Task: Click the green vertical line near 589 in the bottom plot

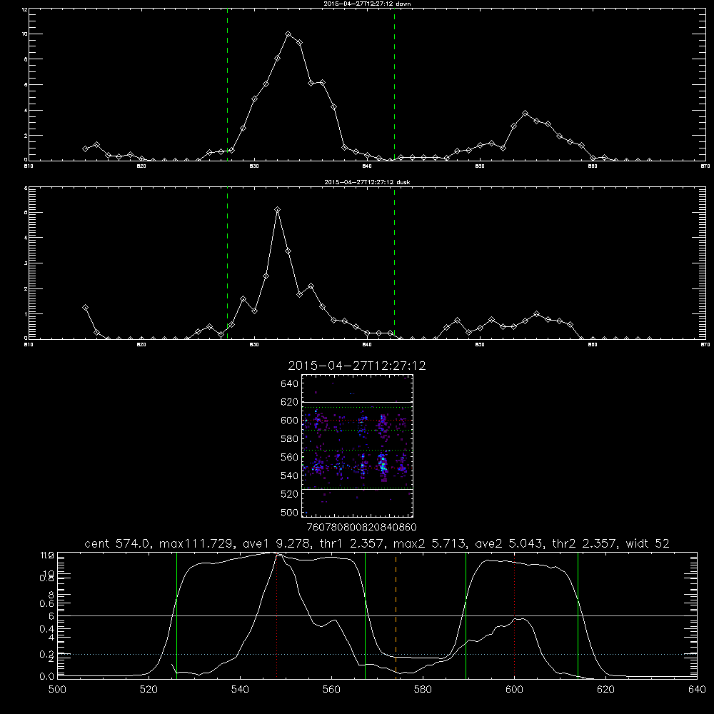Action: (466, 615)
